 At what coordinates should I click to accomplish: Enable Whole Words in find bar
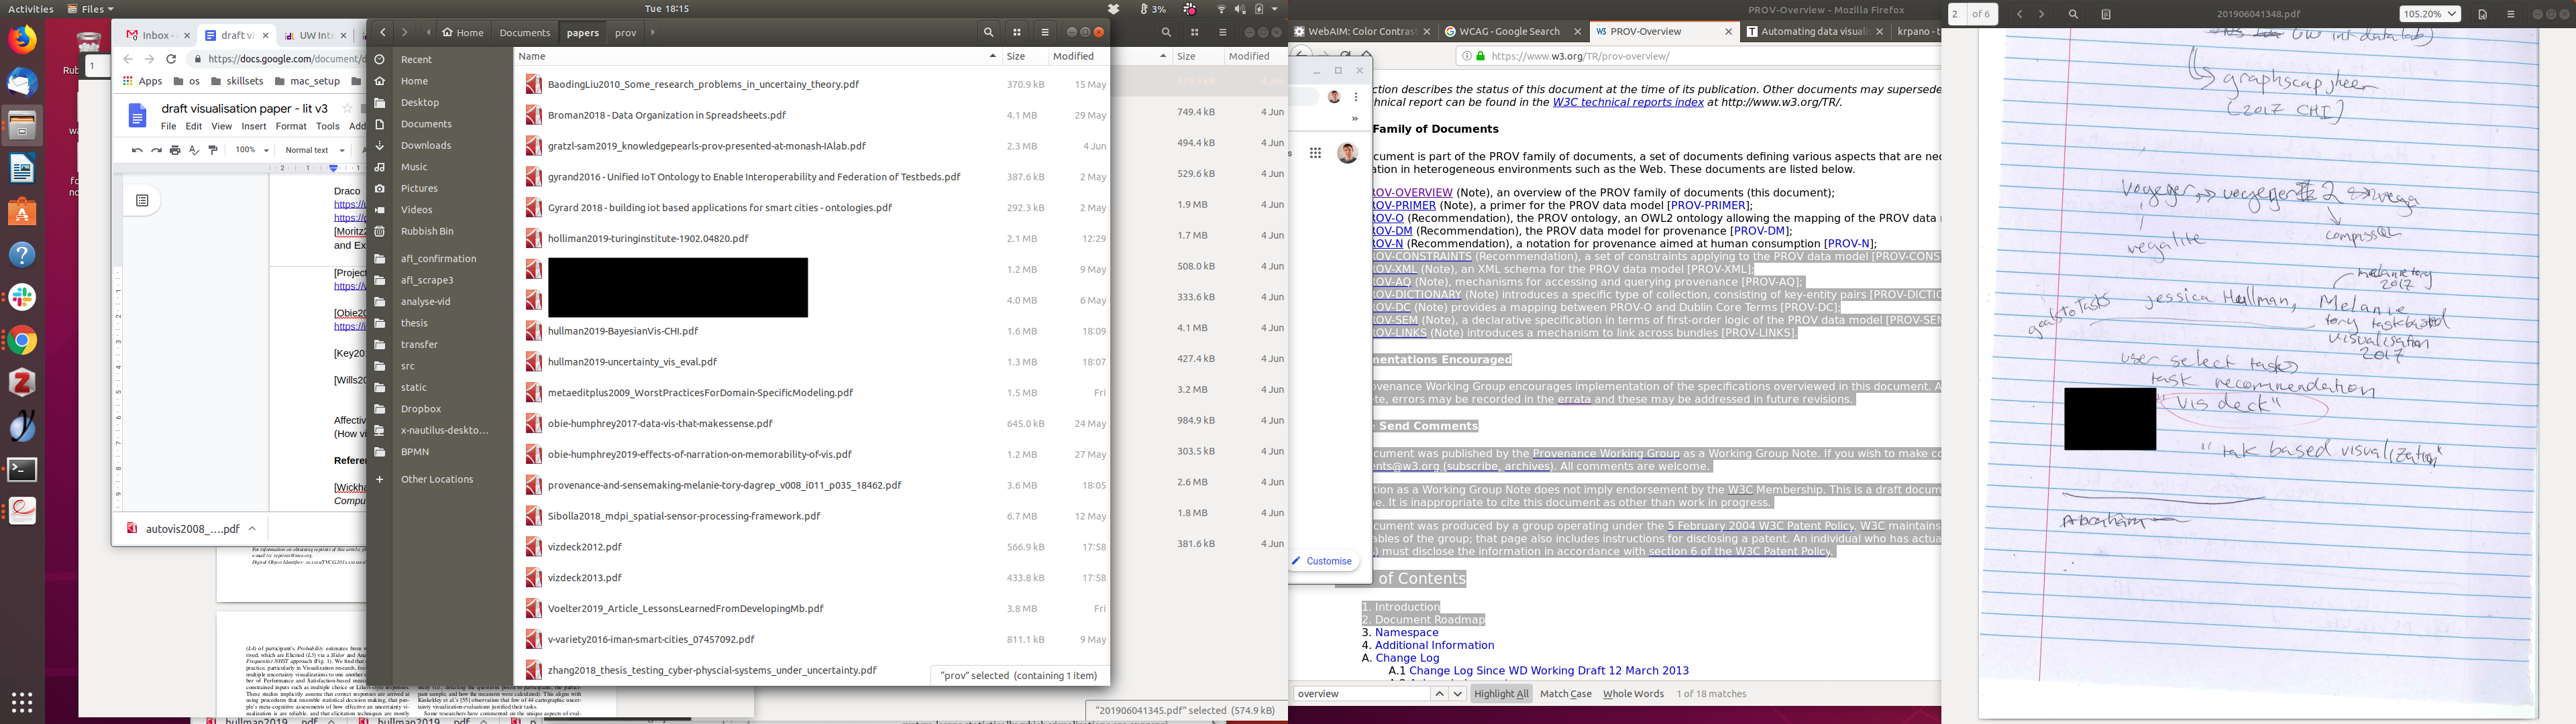pos(1633,694)
